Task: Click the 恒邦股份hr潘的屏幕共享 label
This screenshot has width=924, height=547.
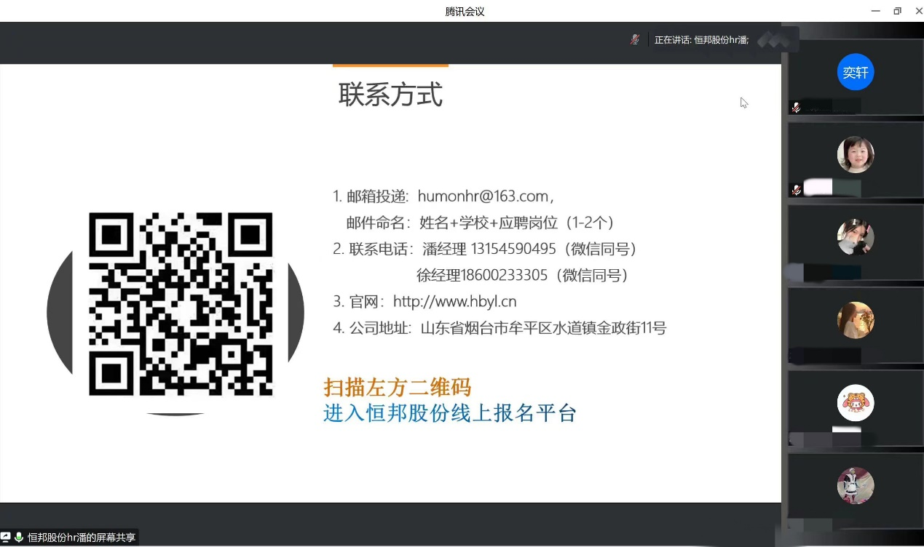Action: click(x=82, y=538)
